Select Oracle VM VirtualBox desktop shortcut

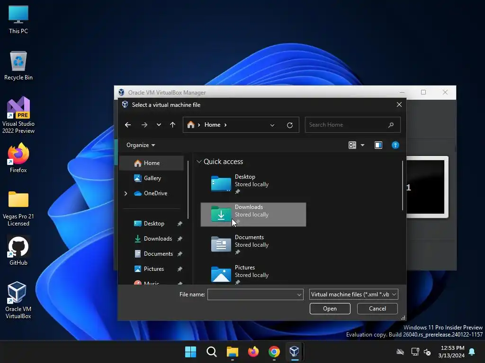coord(18,300)
